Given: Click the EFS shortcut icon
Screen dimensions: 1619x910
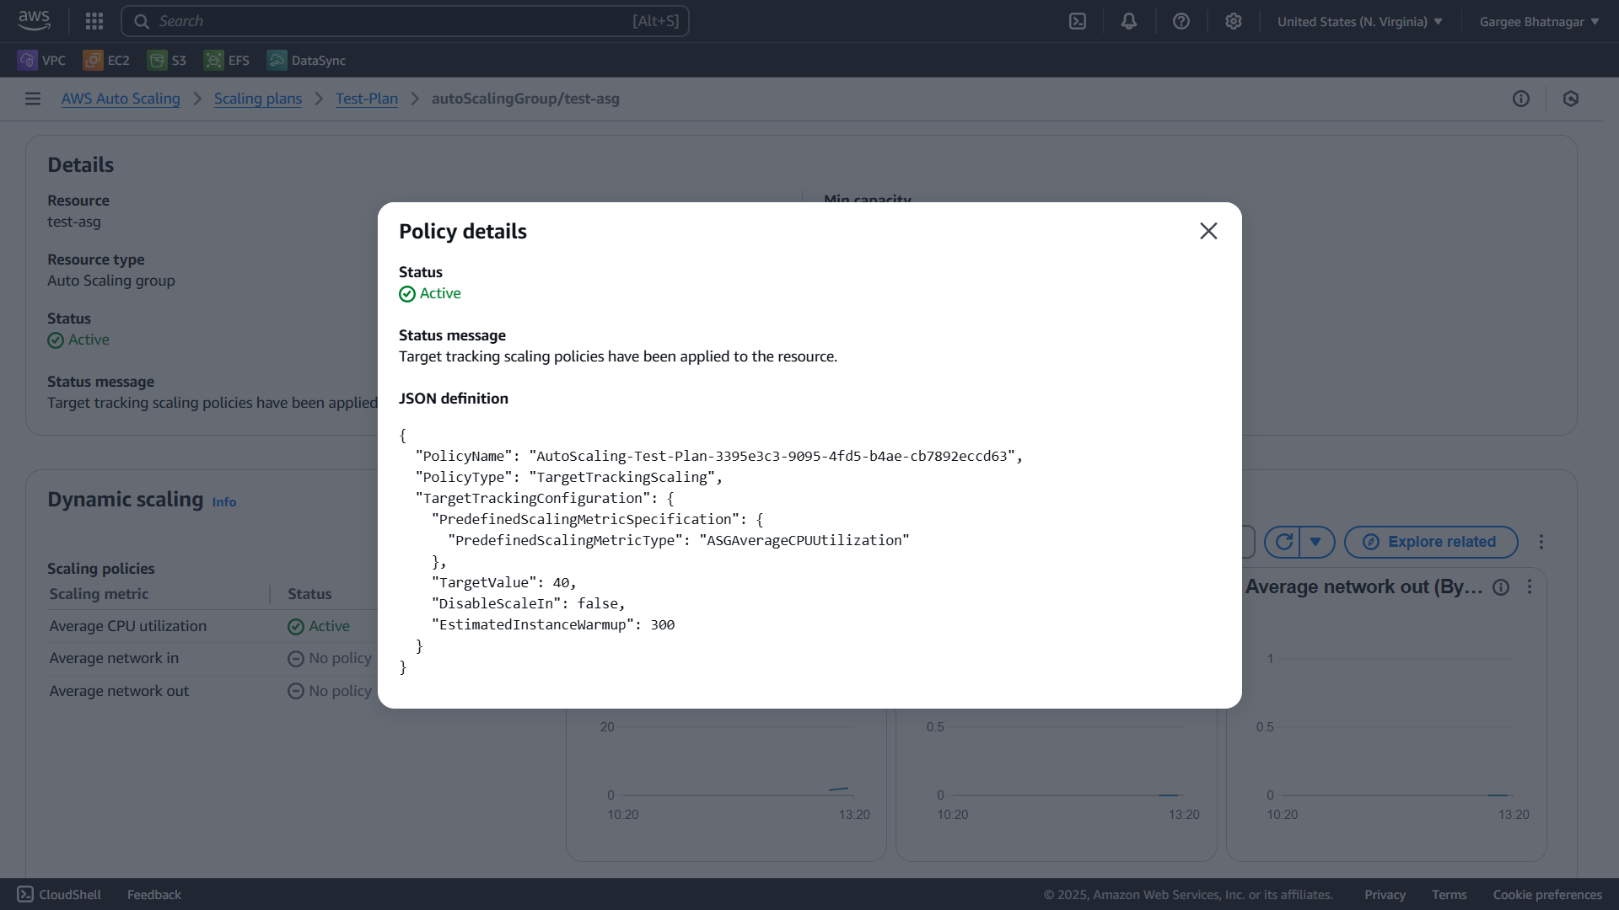Looking at the screenshot, I should 214,60.
